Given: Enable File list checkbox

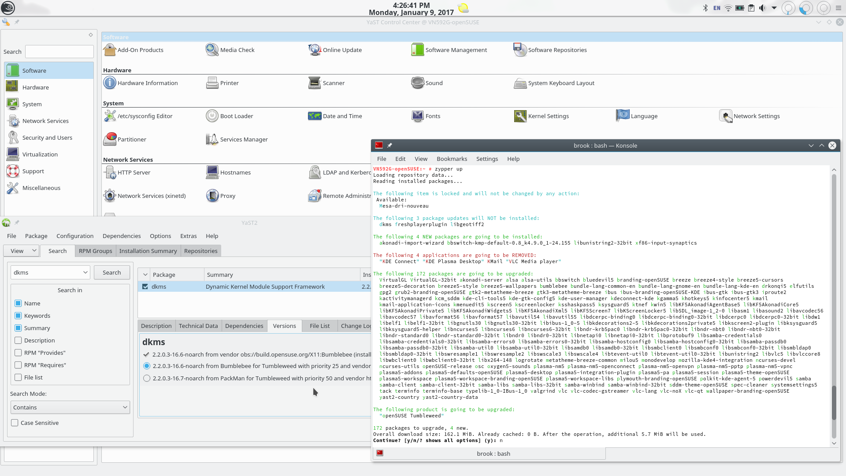Looking at the screenshot, I should pos(18,377).
